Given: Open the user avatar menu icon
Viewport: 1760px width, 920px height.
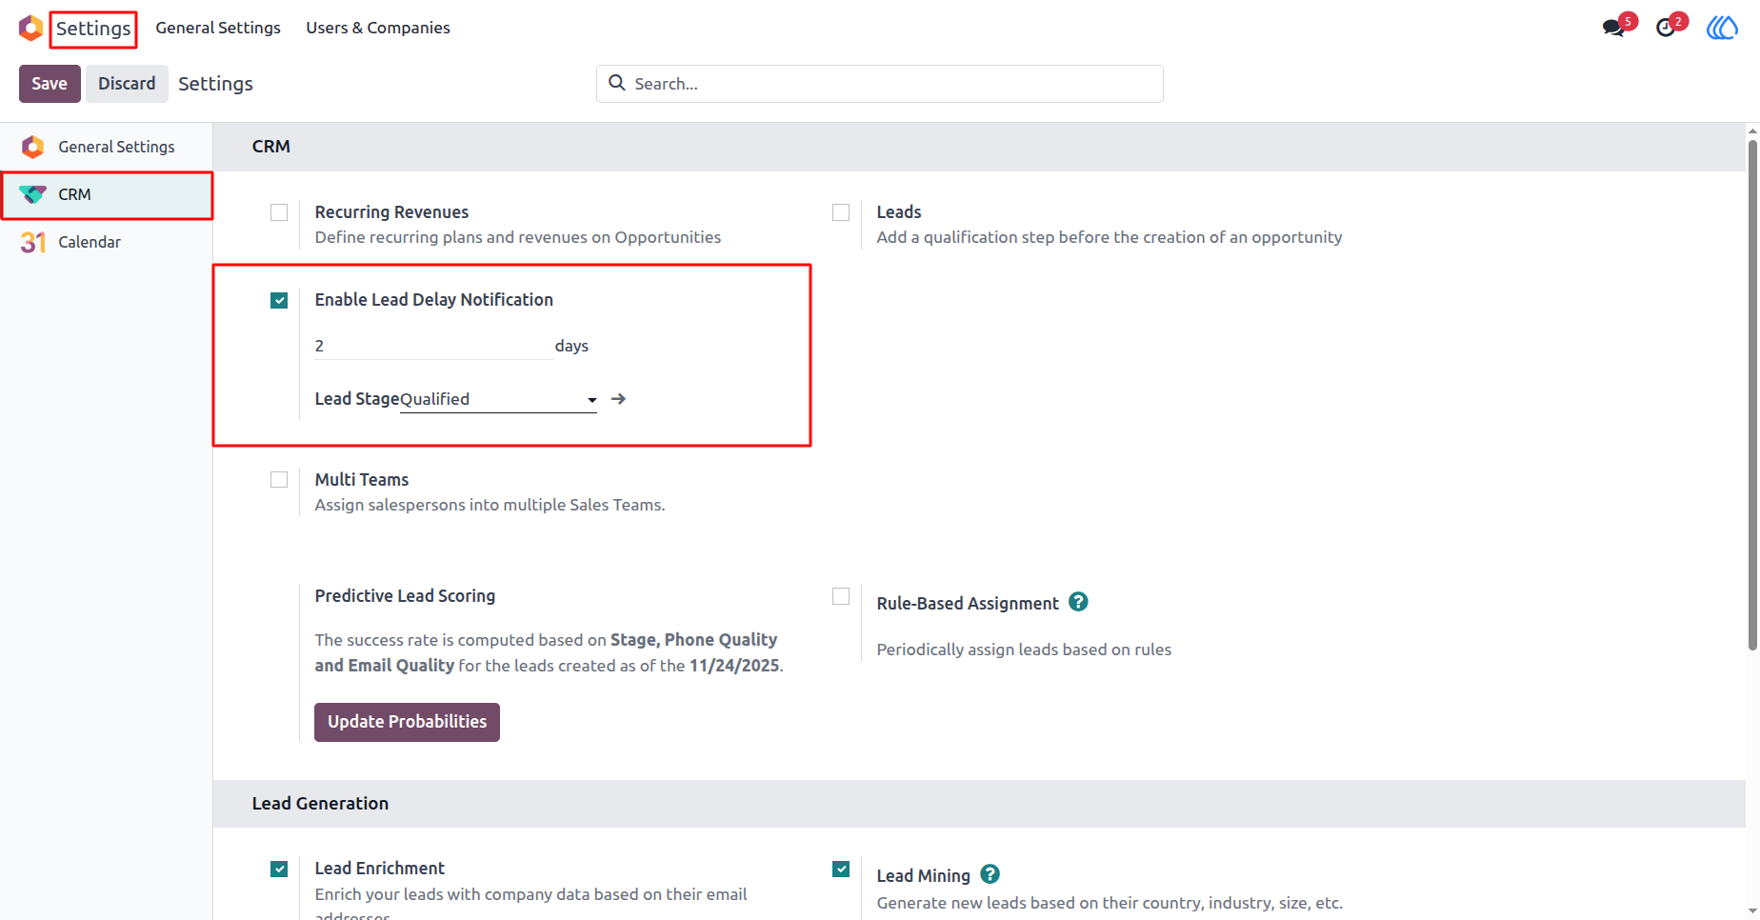Looking at the screenshot, I should pyautogui.click(x=1722, y=28).
